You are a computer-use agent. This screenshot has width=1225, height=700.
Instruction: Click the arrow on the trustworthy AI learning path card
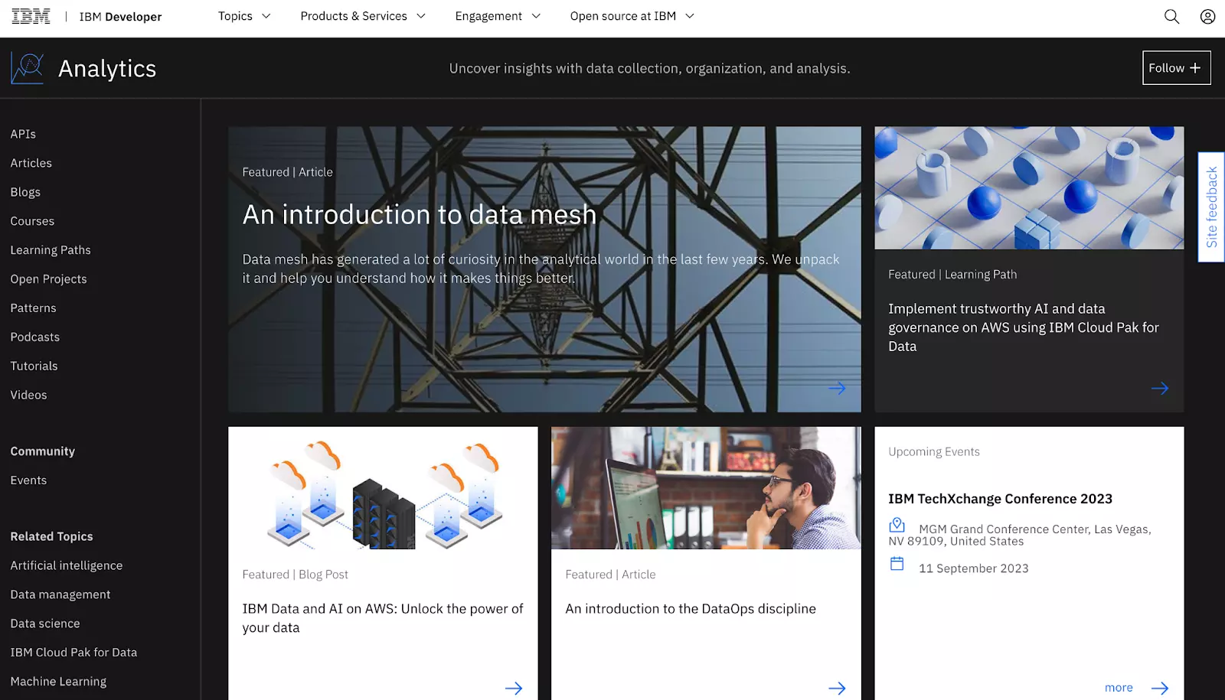pos(1160,388)
